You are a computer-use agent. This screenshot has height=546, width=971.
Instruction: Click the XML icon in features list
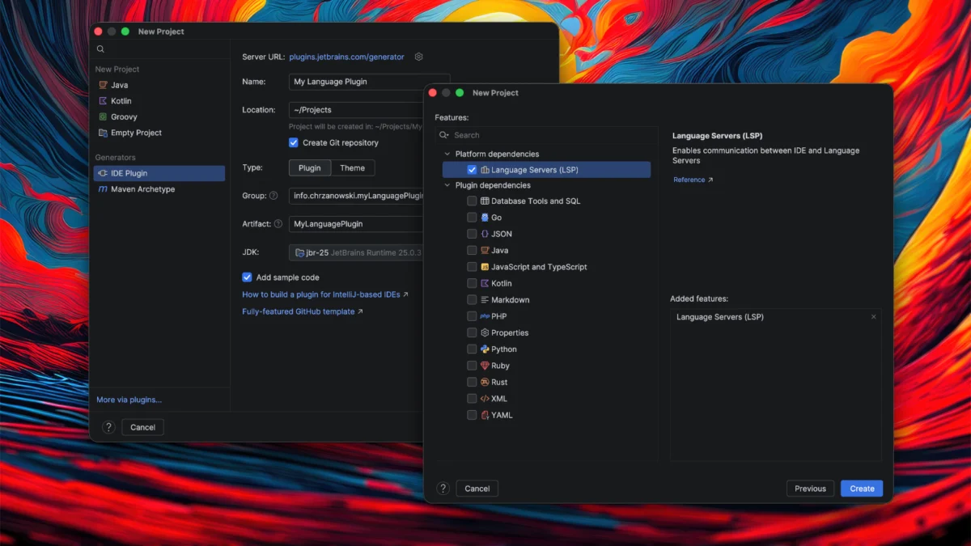[x=485, y=399]
